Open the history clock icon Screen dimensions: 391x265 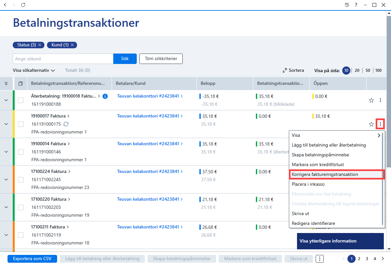point(347,5)
